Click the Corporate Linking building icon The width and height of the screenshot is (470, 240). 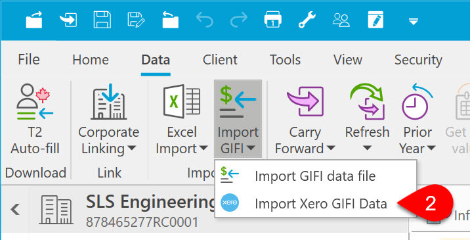(109, 101)
